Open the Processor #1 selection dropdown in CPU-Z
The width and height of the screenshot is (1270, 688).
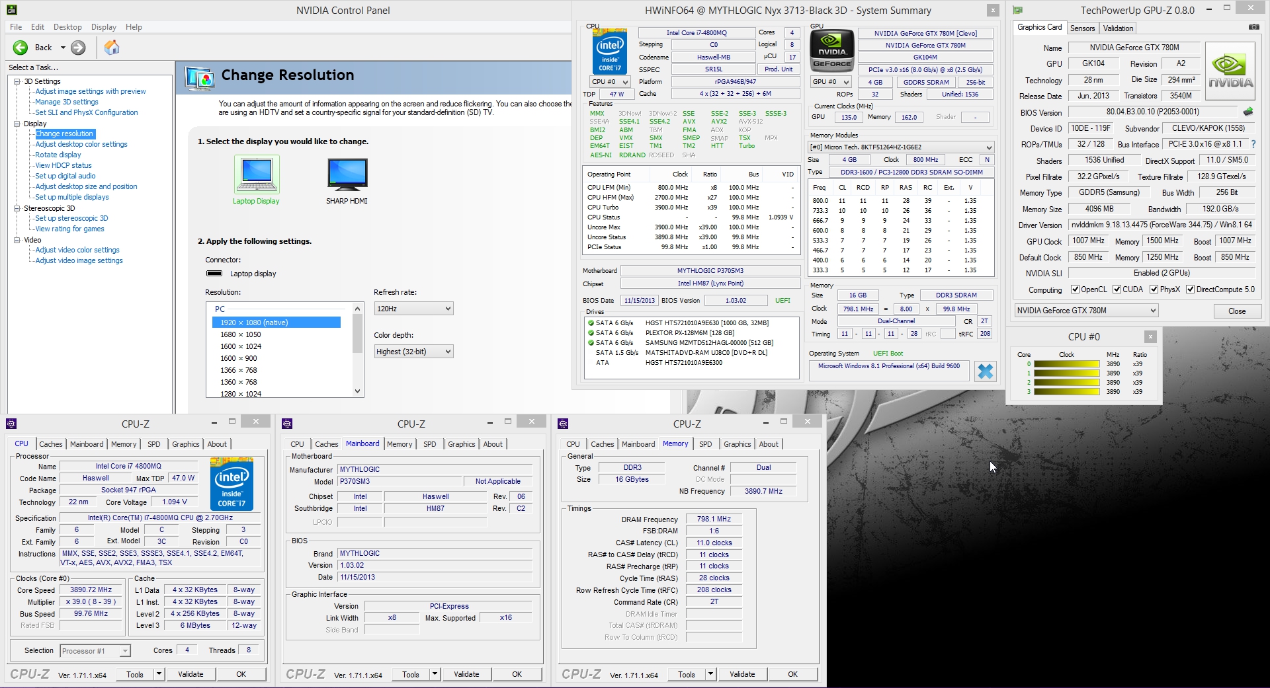(x=95, y=651)
